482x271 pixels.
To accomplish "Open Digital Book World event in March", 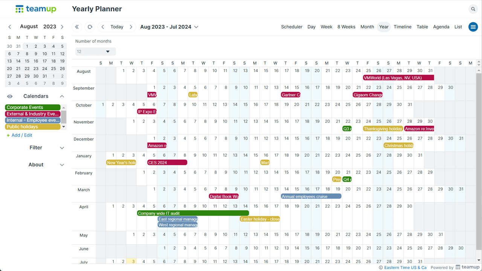I will pyautogui.click(x=224, y=196).
